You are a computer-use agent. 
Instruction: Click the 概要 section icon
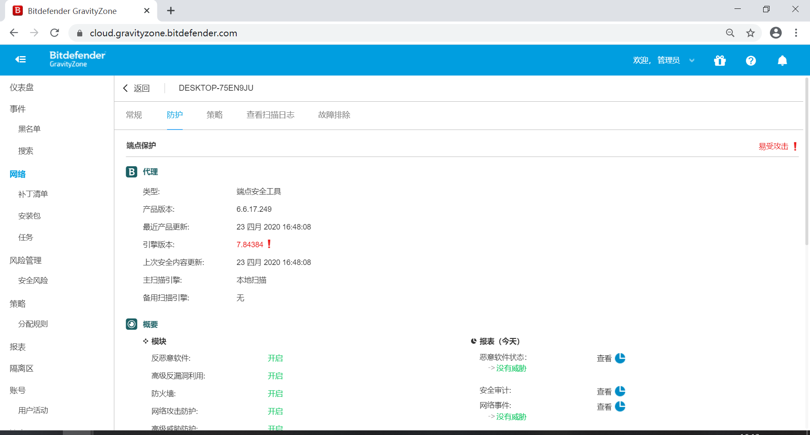pyautogui.click(x=132, y=324)
